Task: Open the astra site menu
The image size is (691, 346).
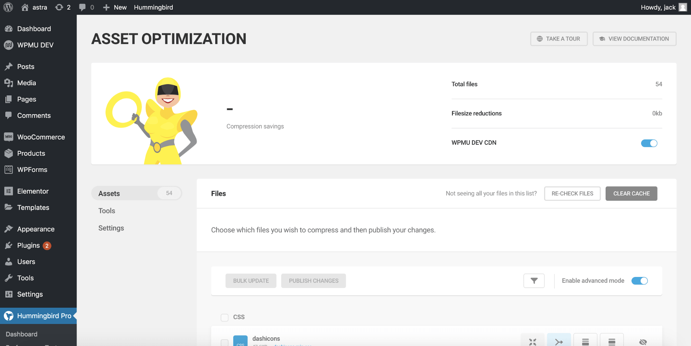Action: 35,7
